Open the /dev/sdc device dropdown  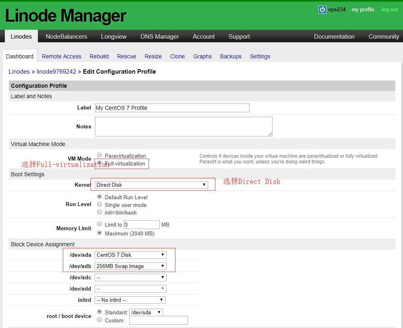(x=130, y=277)
